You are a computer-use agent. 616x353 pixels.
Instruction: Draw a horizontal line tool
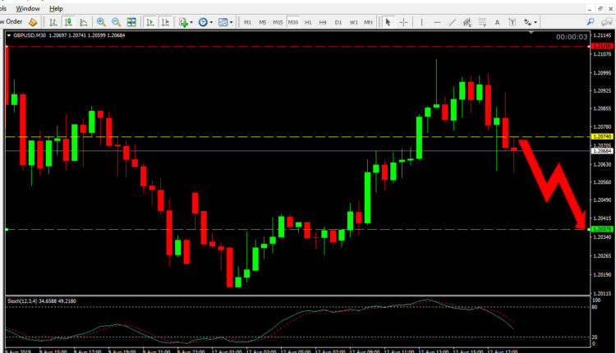coord(437,22)
